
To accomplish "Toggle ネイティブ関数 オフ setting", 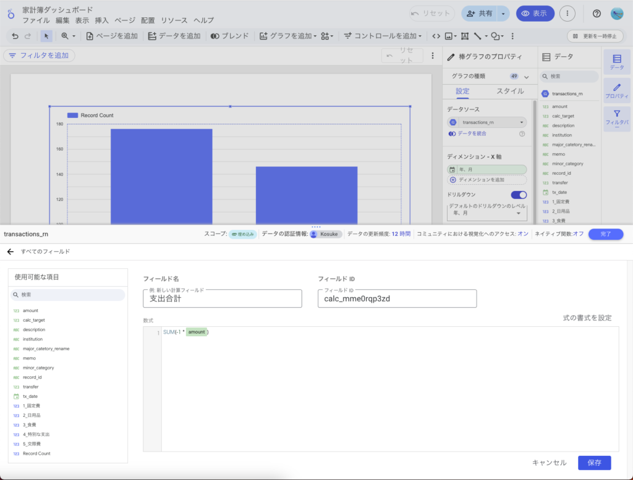I will click(578, 234).
